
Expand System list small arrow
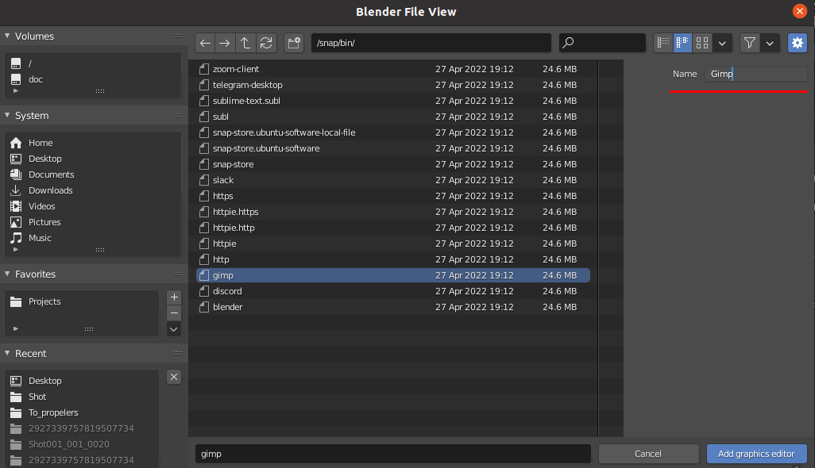(x=16, y=250)
